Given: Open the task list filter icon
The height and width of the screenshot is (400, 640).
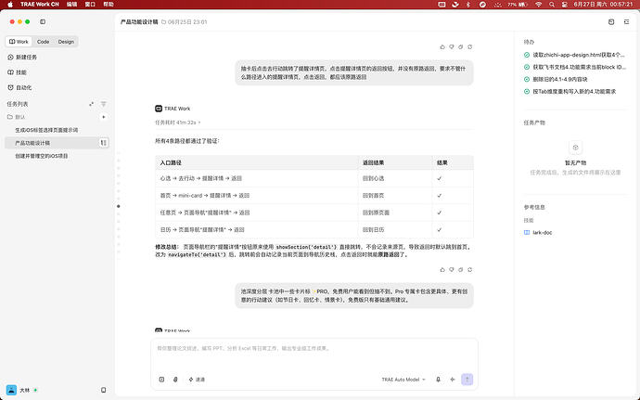Looking at the screenshot, I should [x=104, y=104].
